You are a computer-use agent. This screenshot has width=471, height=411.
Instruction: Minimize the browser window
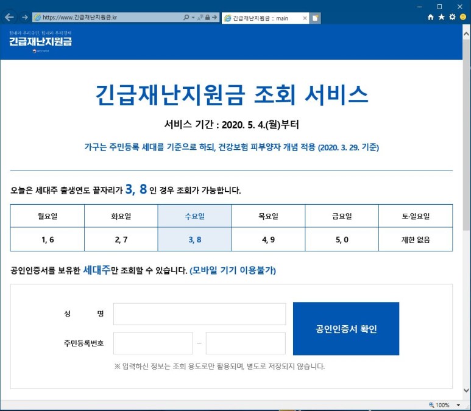point(420,7)
